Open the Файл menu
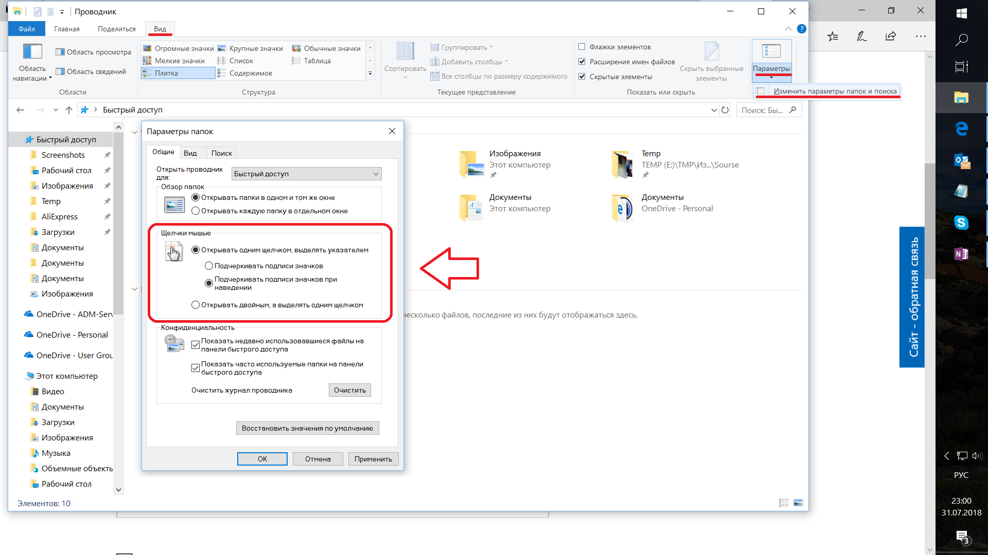 point(27,29)
